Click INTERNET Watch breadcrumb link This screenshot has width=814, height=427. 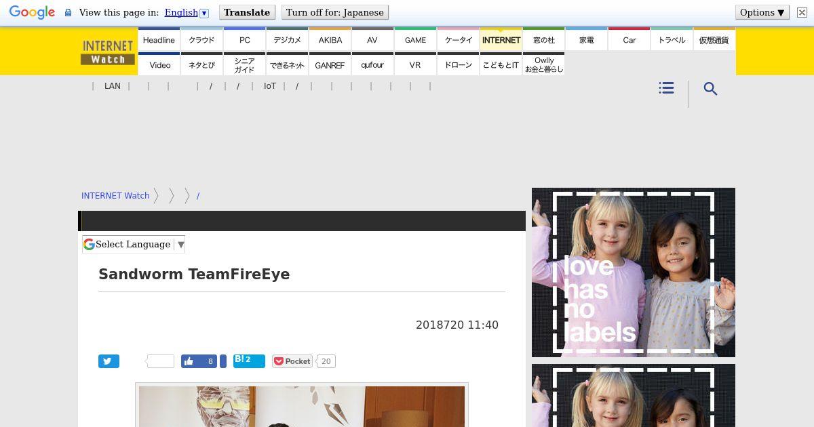(115, 195)
